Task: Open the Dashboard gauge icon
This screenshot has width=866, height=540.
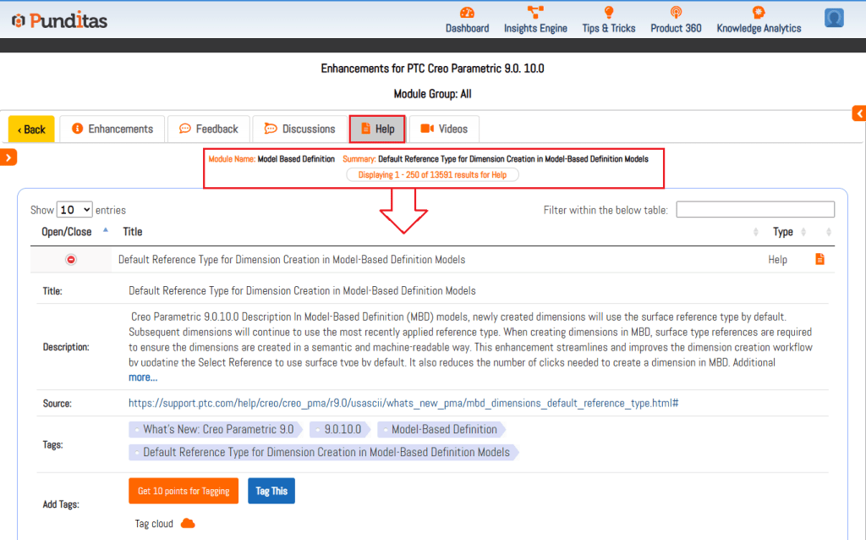Action: (x=467, y=13)
